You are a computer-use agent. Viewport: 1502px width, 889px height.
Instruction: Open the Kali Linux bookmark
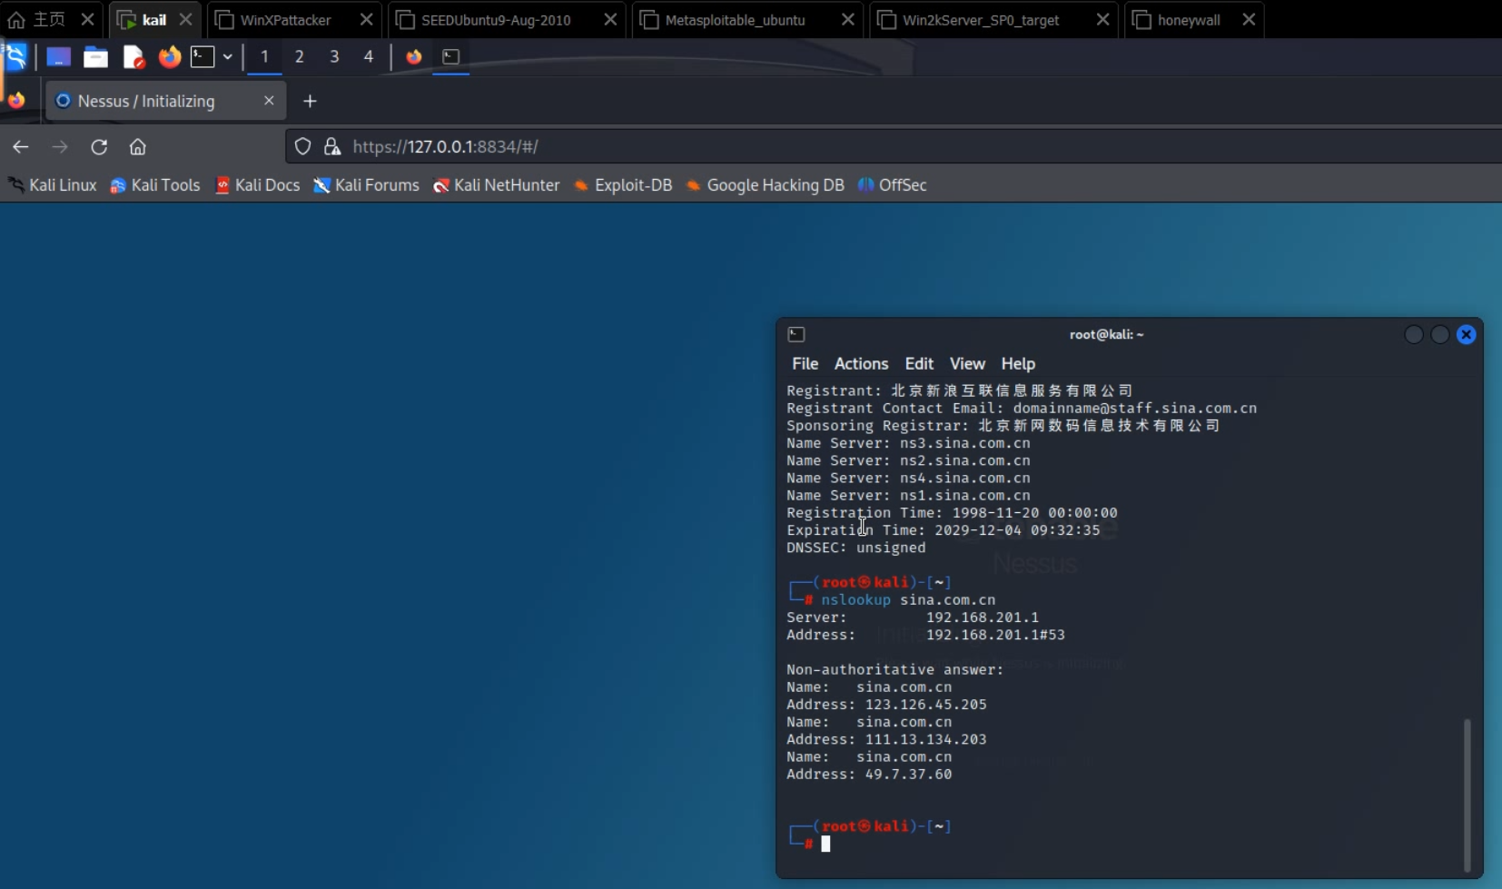tap(53, 185)
